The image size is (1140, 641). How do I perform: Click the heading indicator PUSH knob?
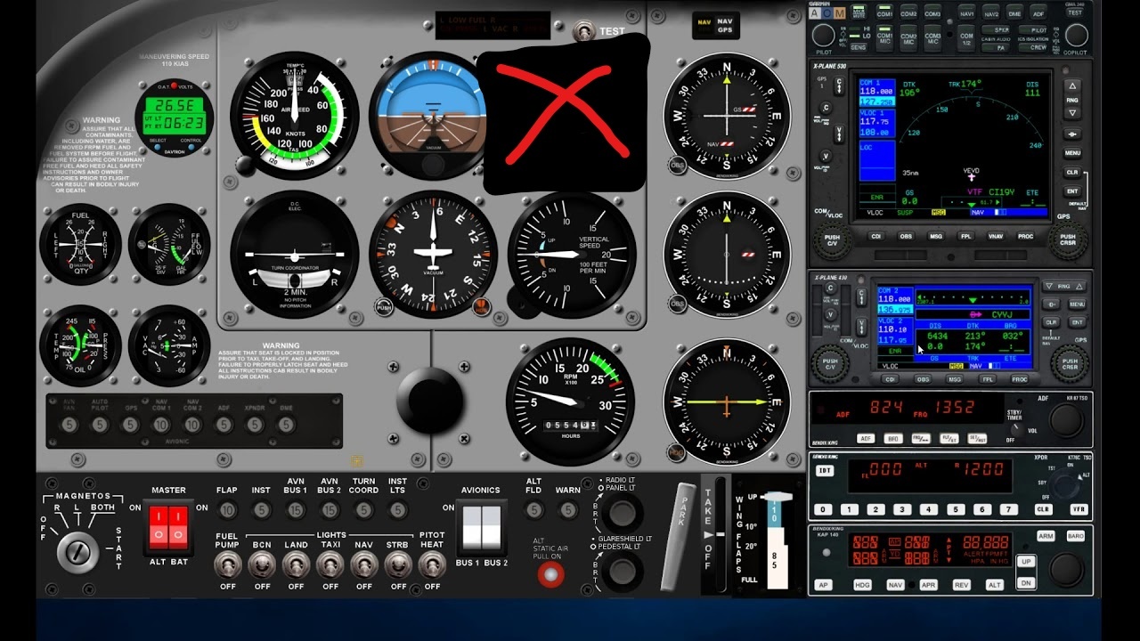(x=384, y=308)
